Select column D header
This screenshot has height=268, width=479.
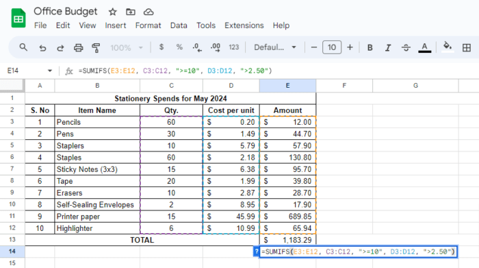231,86
